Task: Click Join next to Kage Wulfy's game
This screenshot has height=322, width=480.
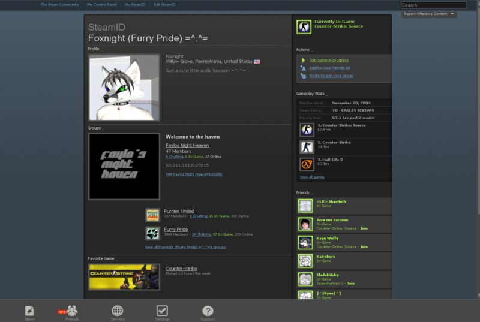Action: point(364,247)
